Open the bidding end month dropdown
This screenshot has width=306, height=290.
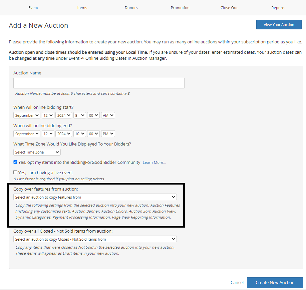pyautogui.click(x=27, y=134)
